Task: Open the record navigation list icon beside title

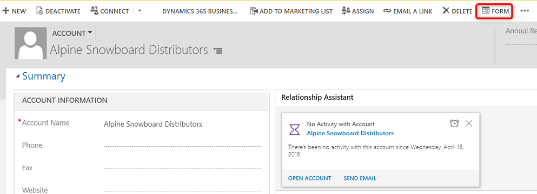Action: [218, 51]
